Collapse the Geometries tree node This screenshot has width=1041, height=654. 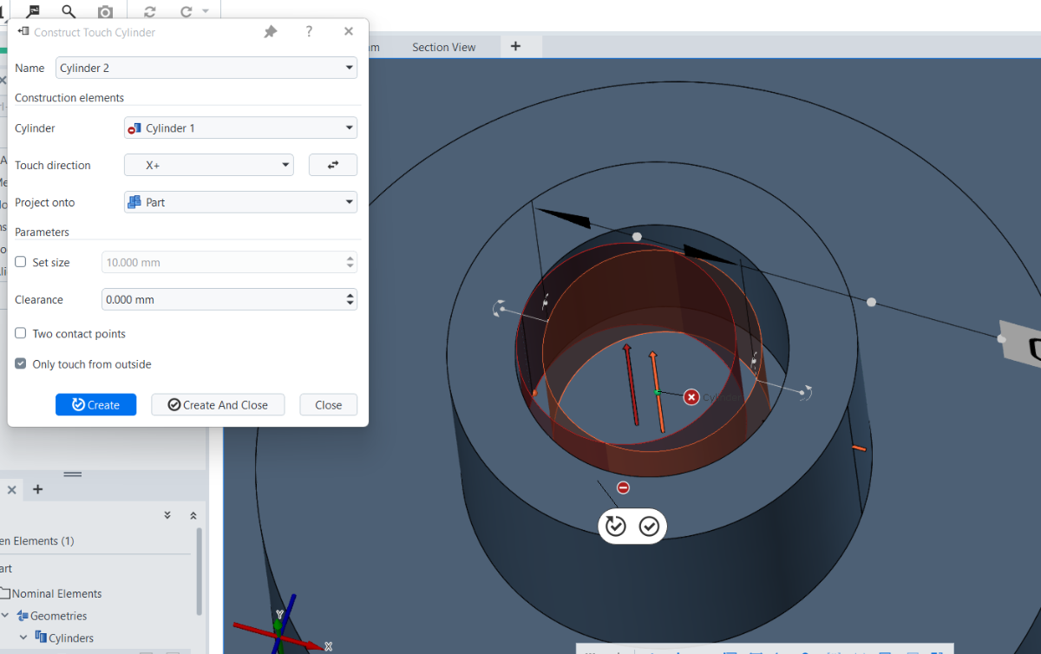click(x=5, y=616)
